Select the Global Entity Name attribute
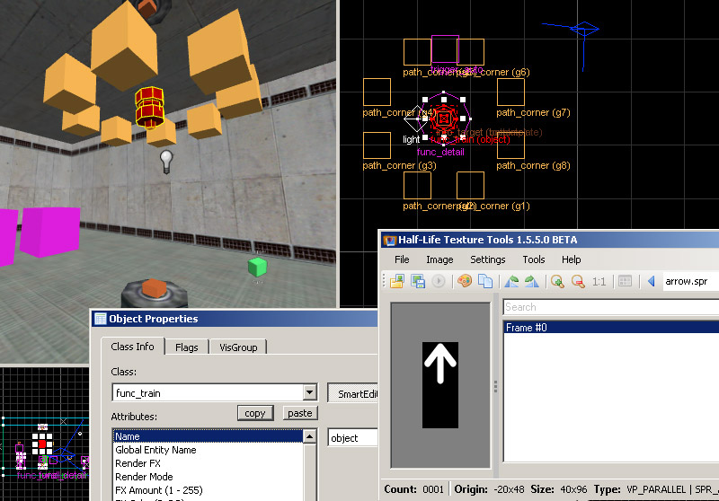This screenshot has height=501, width=719. [209, 450]
